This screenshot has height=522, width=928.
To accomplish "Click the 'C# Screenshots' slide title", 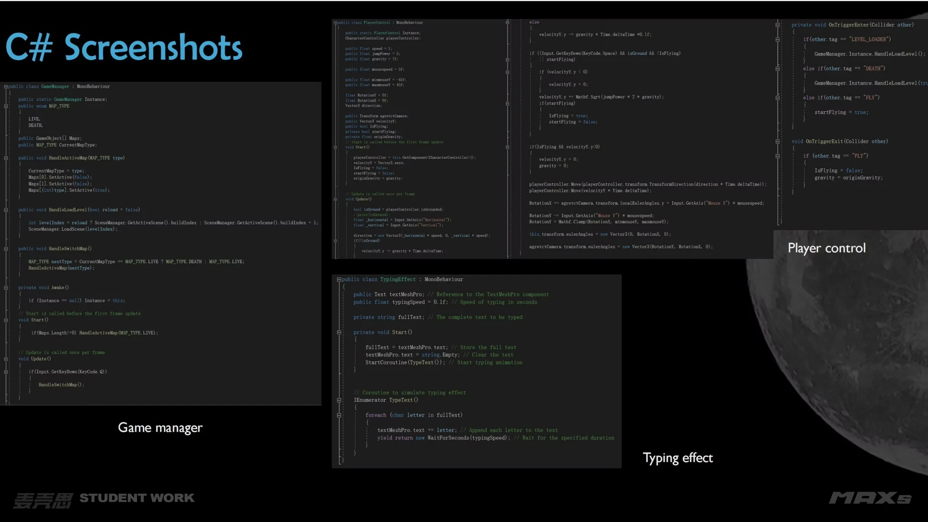I will (124, 47).
